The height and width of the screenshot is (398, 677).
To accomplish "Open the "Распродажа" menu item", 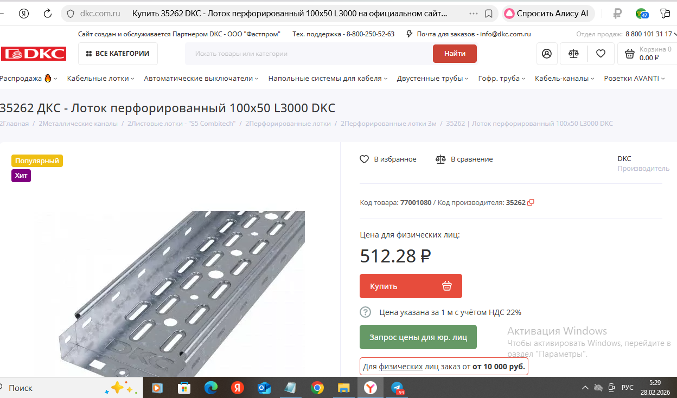I will (x=26, y=79).
